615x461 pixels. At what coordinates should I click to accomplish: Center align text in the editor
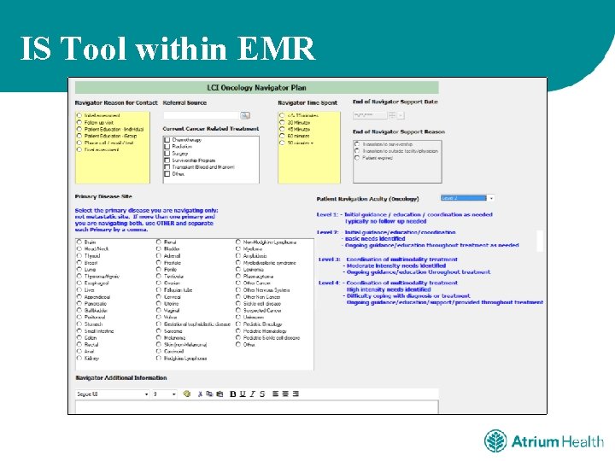click(285, 394)
